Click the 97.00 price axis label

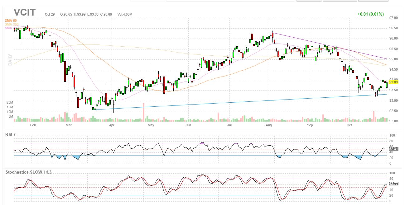coord(393,18)
